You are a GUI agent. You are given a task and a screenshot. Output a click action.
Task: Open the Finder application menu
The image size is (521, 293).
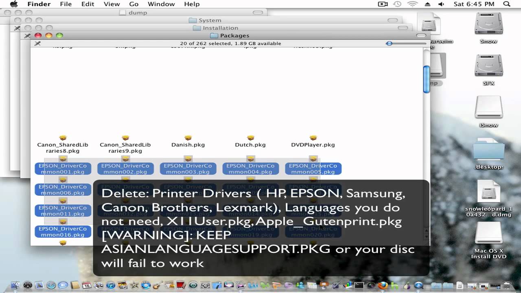tap(39, 4)
